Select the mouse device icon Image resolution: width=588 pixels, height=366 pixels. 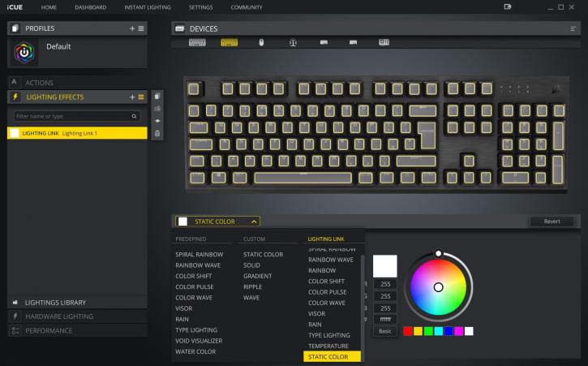(x=261, y=42)
